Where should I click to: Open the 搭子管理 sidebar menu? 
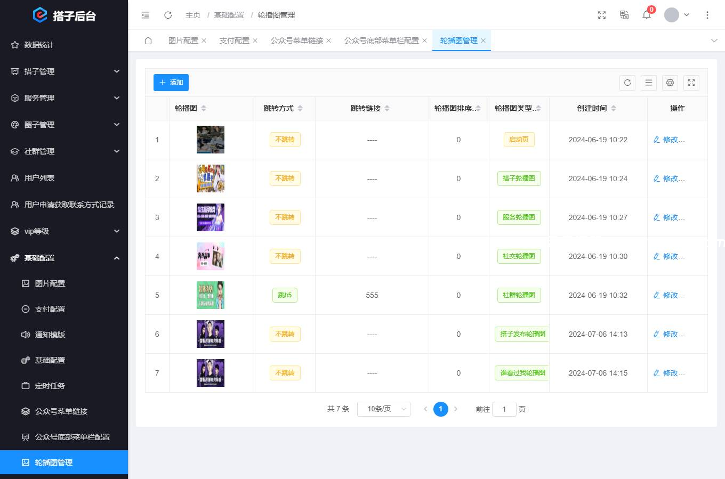(64, 71)
